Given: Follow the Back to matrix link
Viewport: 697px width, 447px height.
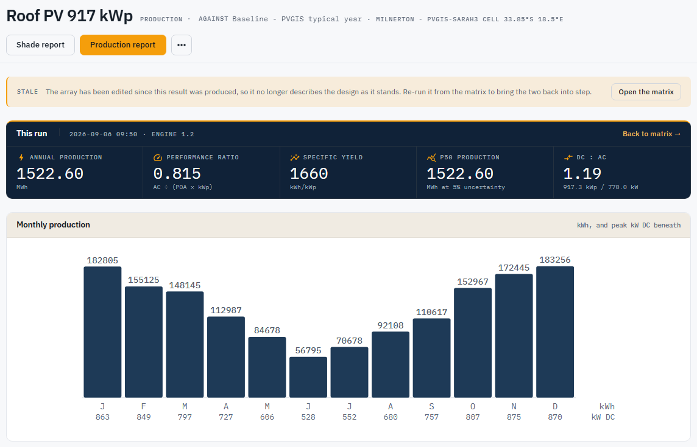Looking at the screenshot, I should coord(651,134).
